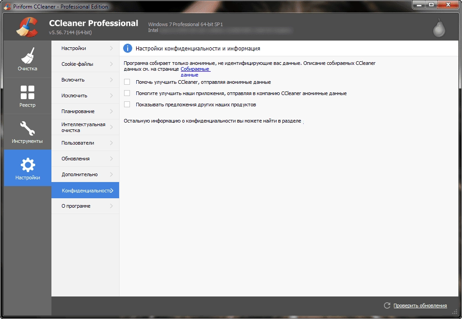Viewport: 462px width, 319px height.
Task: Open the Инструменты wrench icon
Action: 28,128
